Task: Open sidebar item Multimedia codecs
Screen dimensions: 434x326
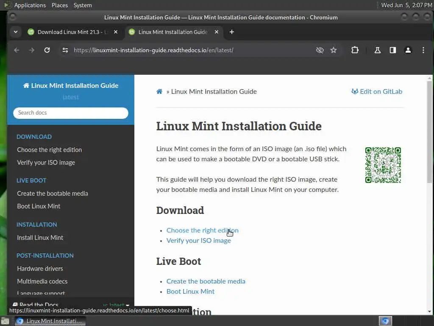Action: pos(42,281)
